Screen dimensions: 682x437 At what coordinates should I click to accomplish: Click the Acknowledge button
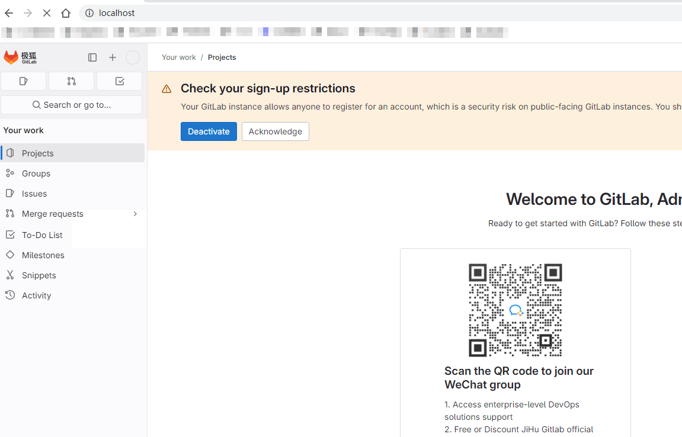pos(276,131)
